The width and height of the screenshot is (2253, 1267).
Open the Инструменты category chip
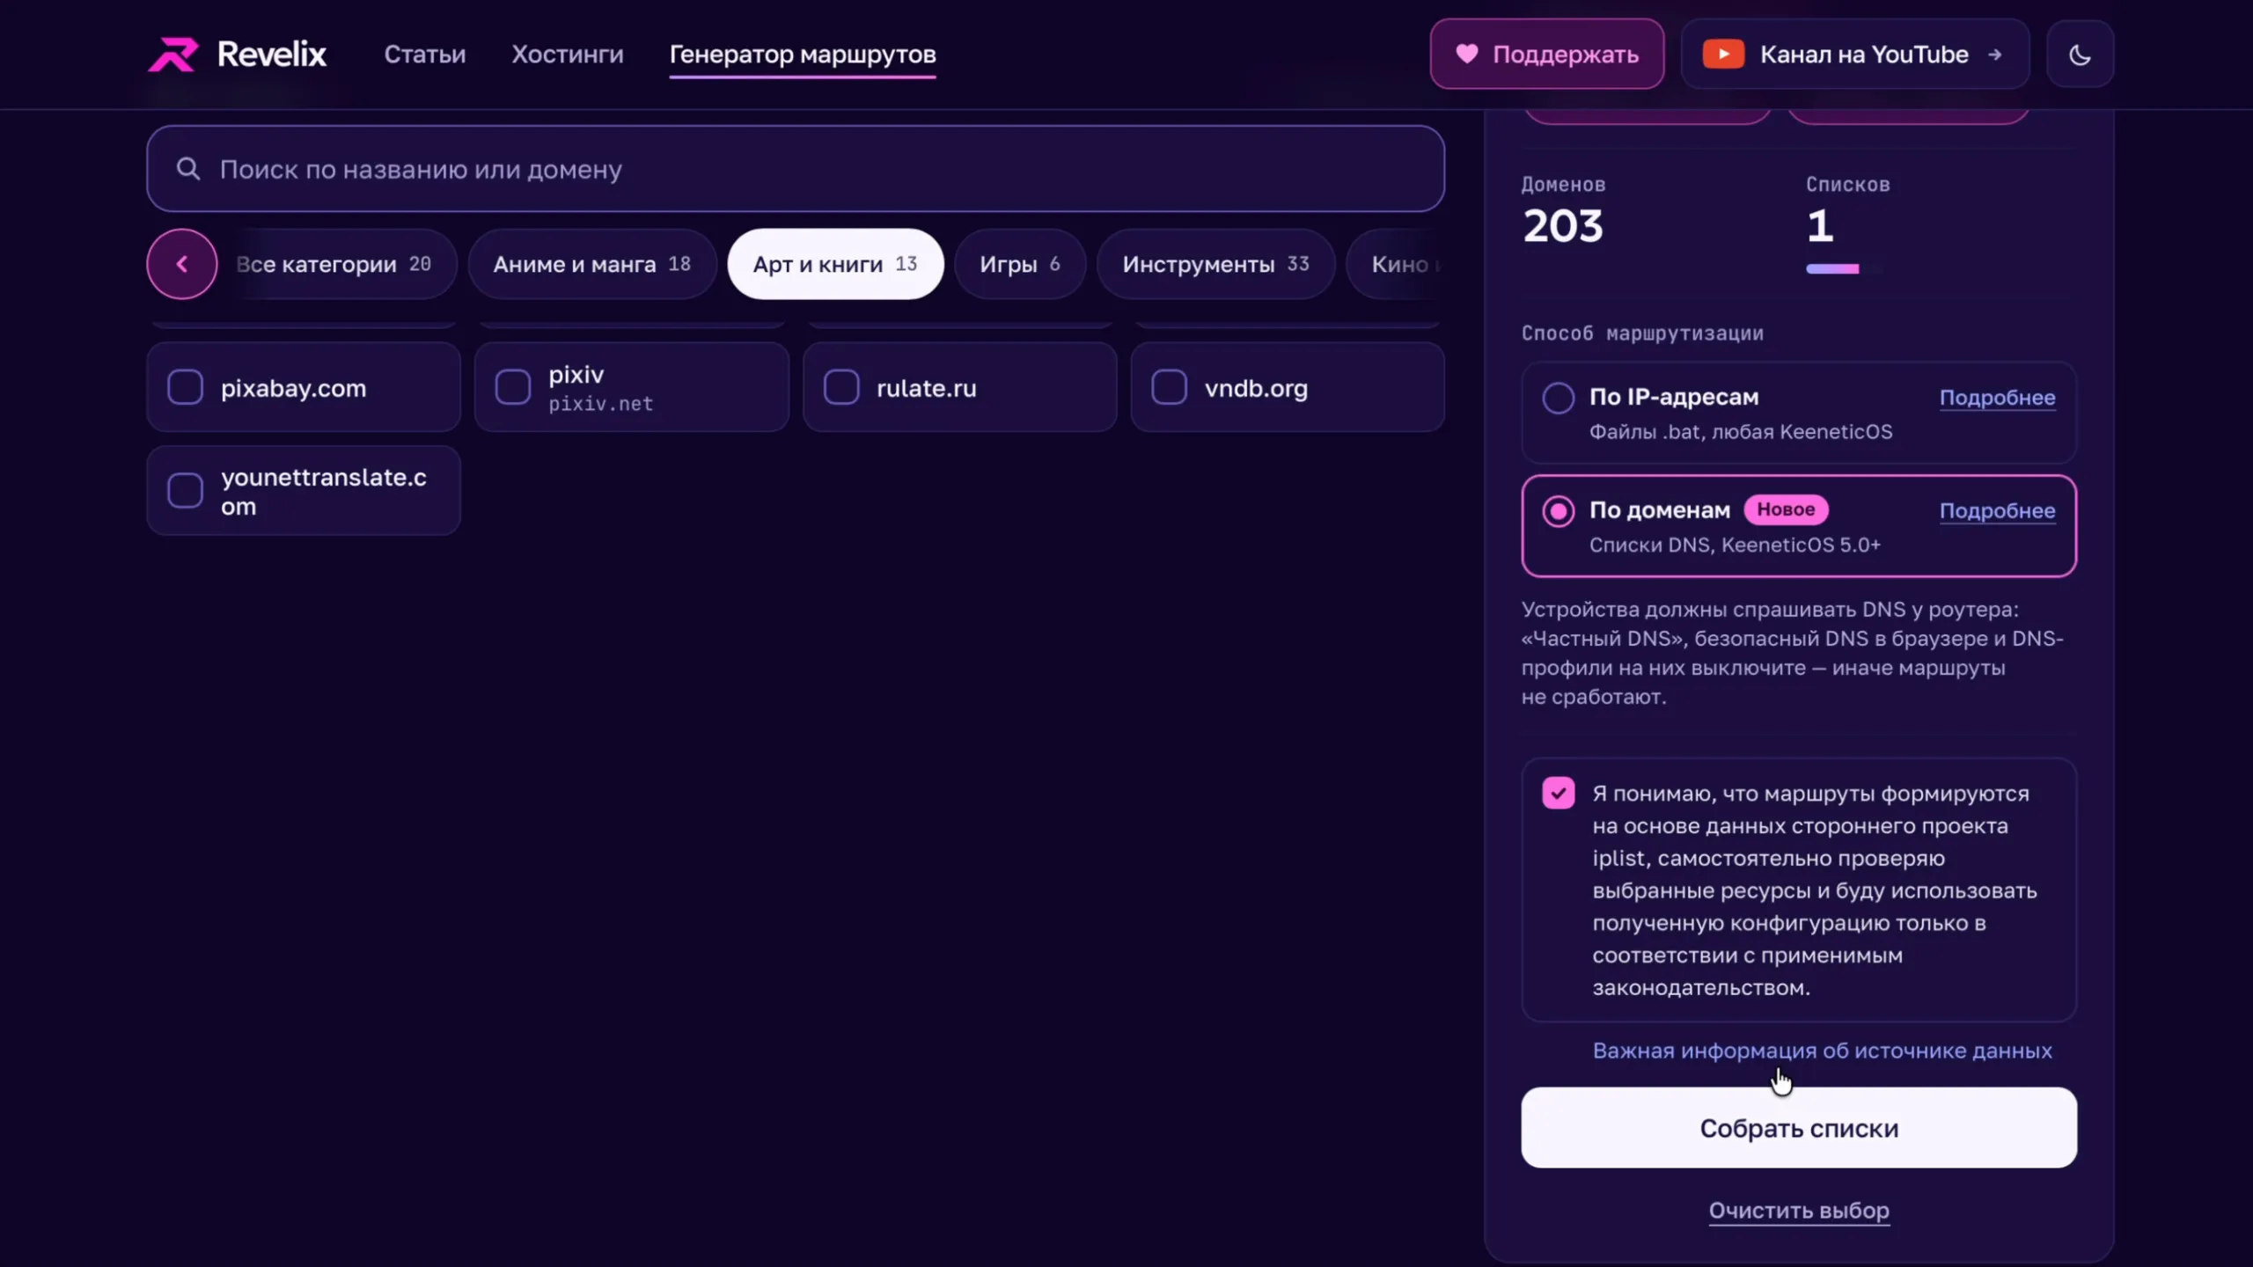(x=1215, y=264)
